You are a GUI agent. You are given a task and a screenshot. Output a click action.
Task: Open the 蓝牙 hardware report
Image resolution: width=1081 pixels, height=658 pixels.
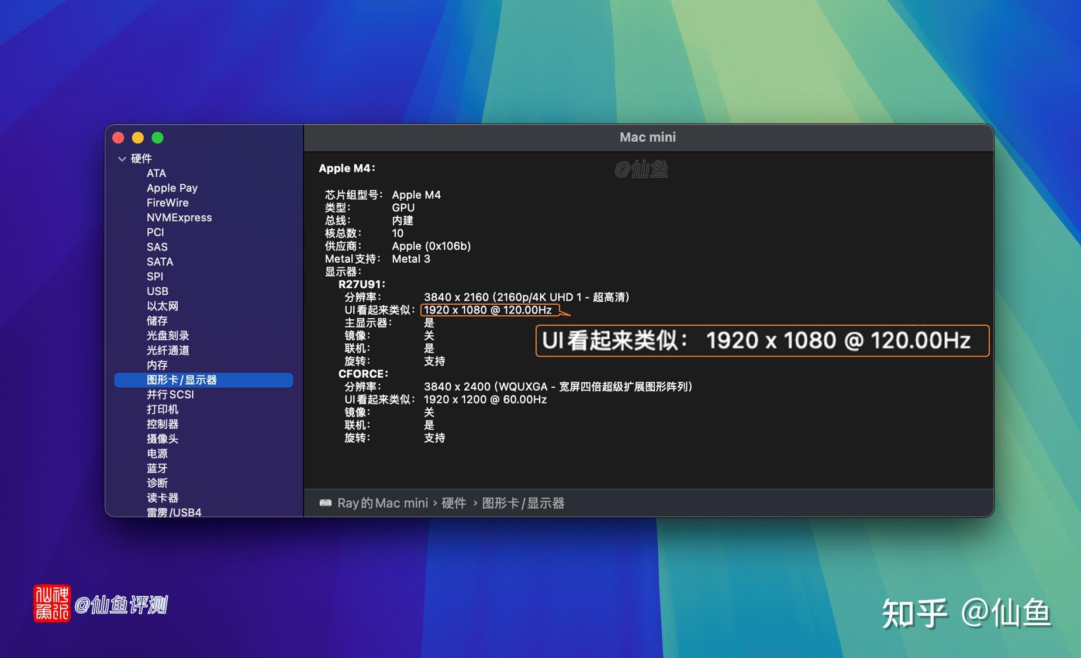click(x=157, y=468)
